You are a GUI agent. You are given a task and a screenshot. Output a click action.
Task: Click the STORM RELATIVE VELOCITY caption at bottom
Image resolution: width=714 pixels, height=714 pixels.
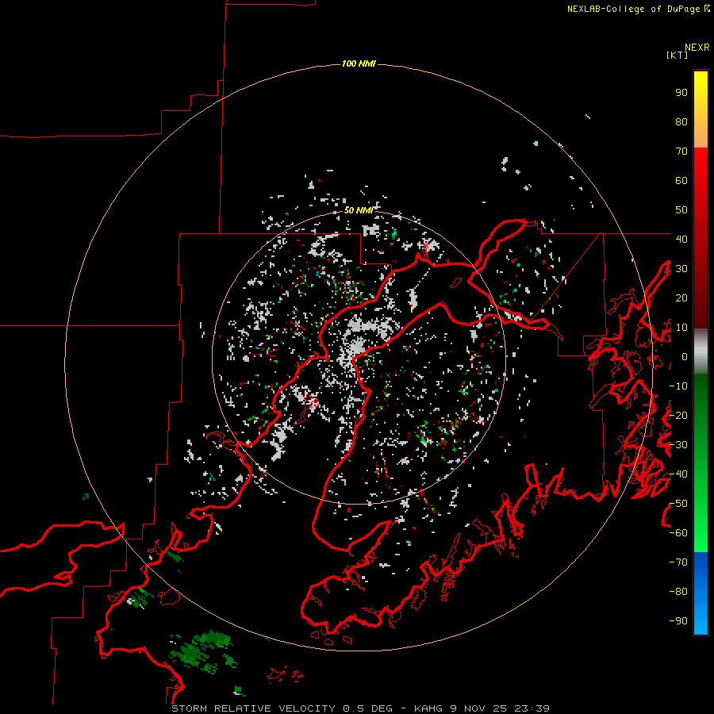[360, 708]
